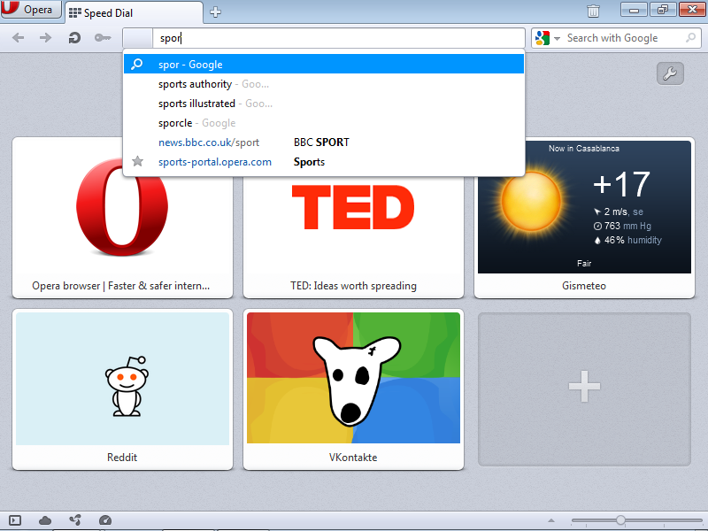
Task: Open the closed tabs trash icon
Action: (x=593, y=11)
